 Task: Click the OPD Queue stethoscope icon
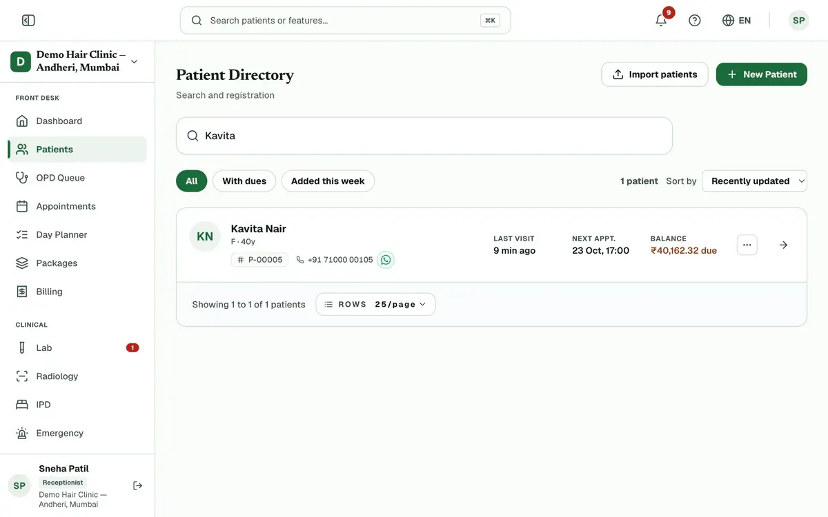coord(22,178)
